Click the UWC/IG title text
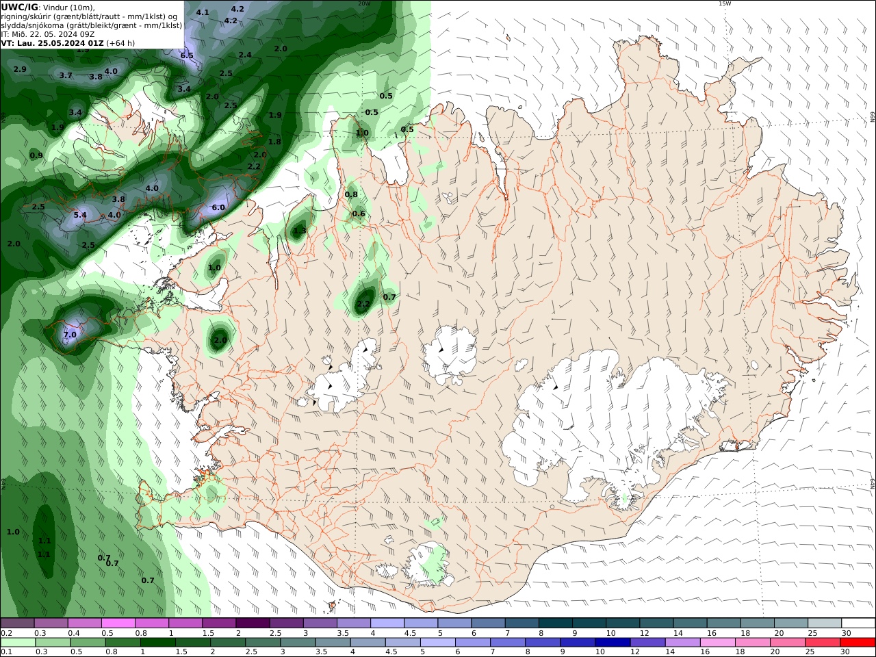The width and height of the screenshot is (876, 657). (20, 7)
